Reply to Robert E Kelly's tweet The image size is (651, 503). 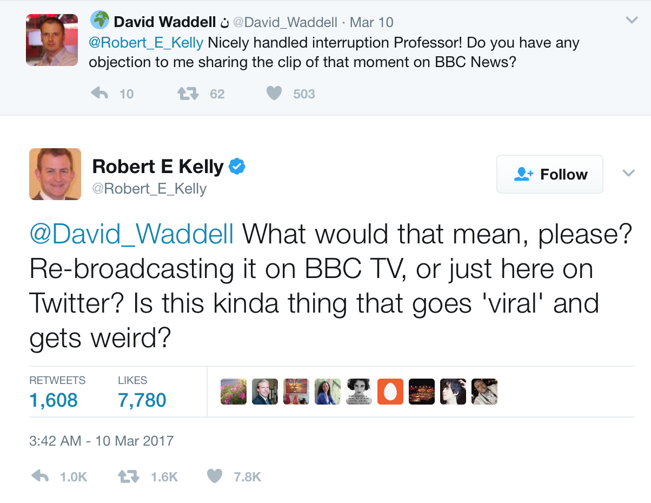[41, 476]
